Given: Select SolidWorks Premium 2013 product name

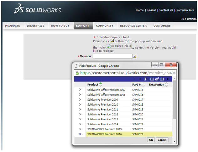Looking at the screenshot, I should 102,119.
